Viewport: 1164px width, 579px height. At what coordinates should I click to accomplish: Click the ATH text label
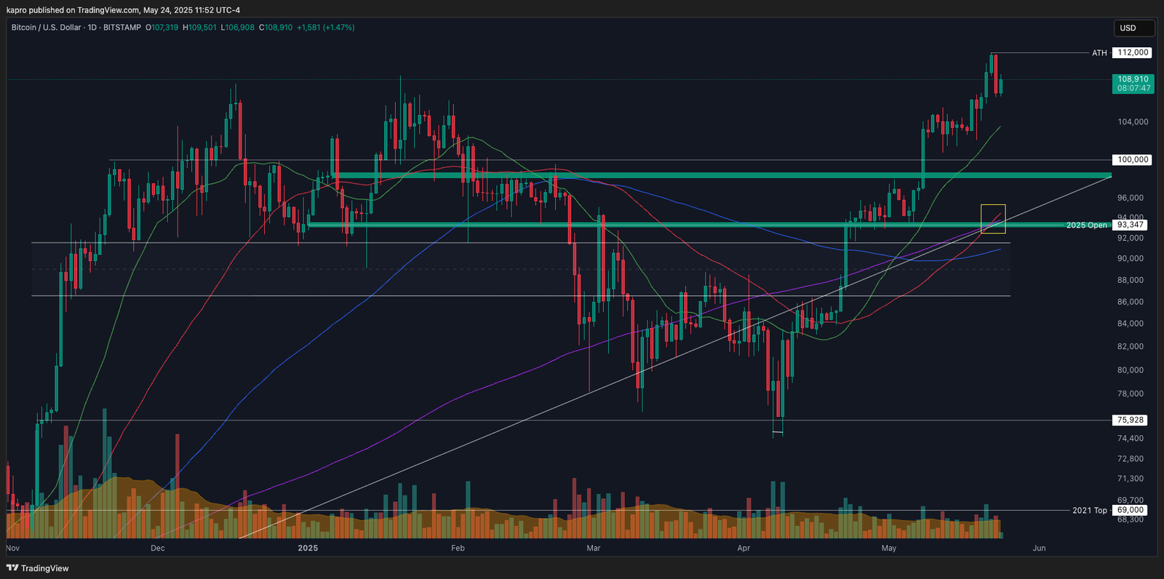coord(1099,53)
